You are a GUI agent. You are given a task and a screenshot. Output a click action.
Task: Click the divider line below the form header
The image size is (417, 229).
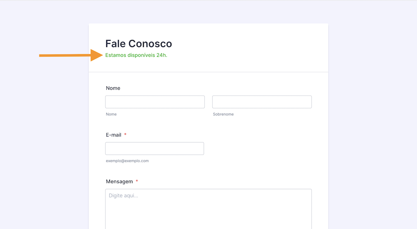pyautogui.click(x=208, y=72)
